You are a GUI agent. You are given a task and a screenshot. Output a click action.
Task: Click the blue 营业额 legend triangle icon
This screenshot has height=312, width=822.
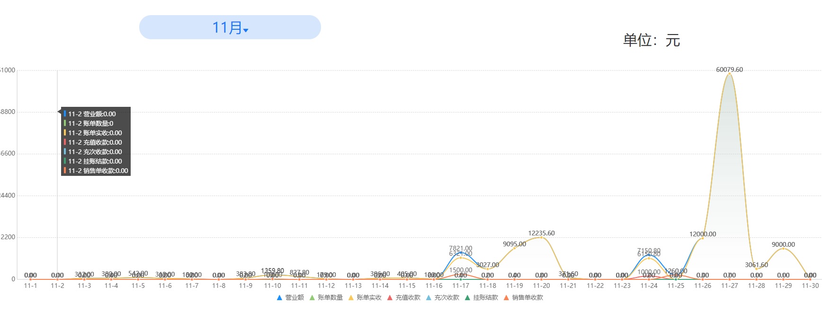pyautogui.click(x=279, y=298)
